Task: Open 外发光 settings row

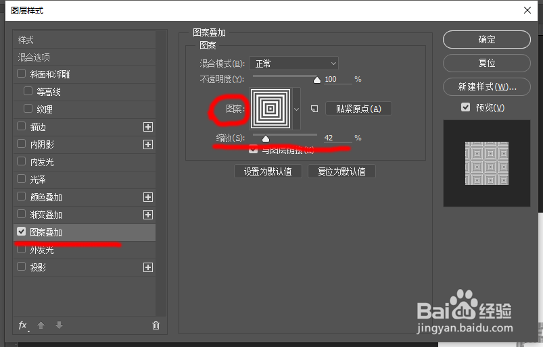Action: (x=85, y=250)
